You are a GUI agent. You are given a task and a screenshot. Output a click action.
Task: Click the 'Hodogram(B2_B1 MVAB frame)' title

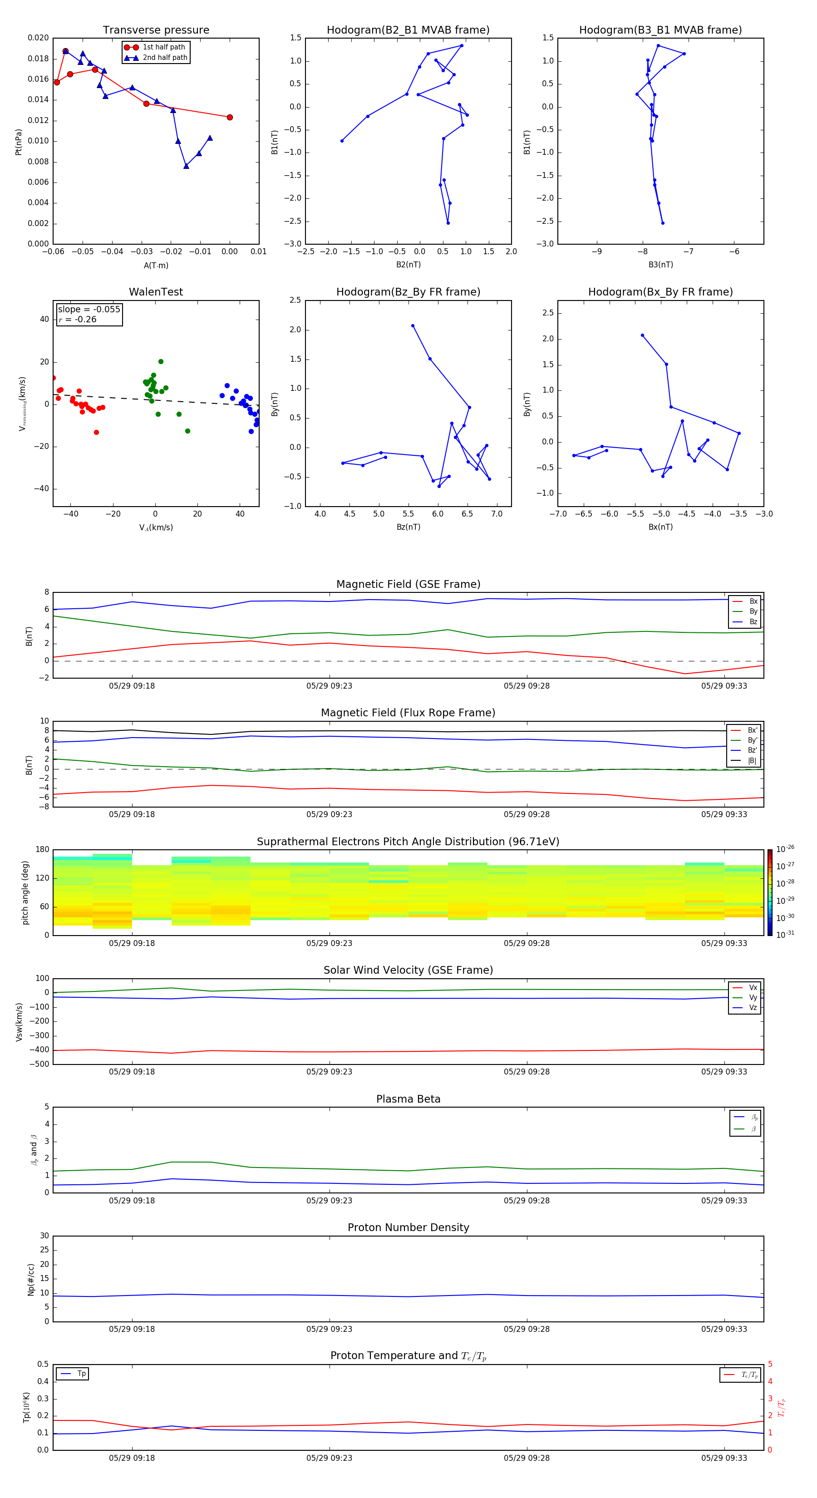[x=408, y=30]
